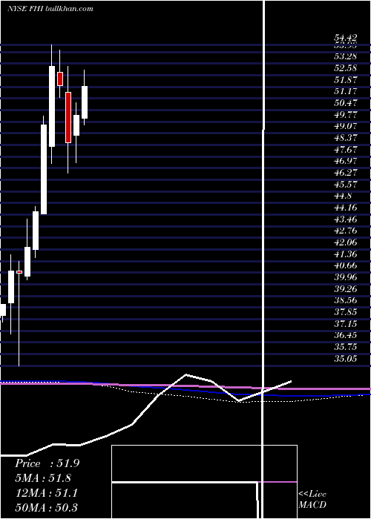Click the tallest white candlestick reaching 52.58

click(52, 106)
